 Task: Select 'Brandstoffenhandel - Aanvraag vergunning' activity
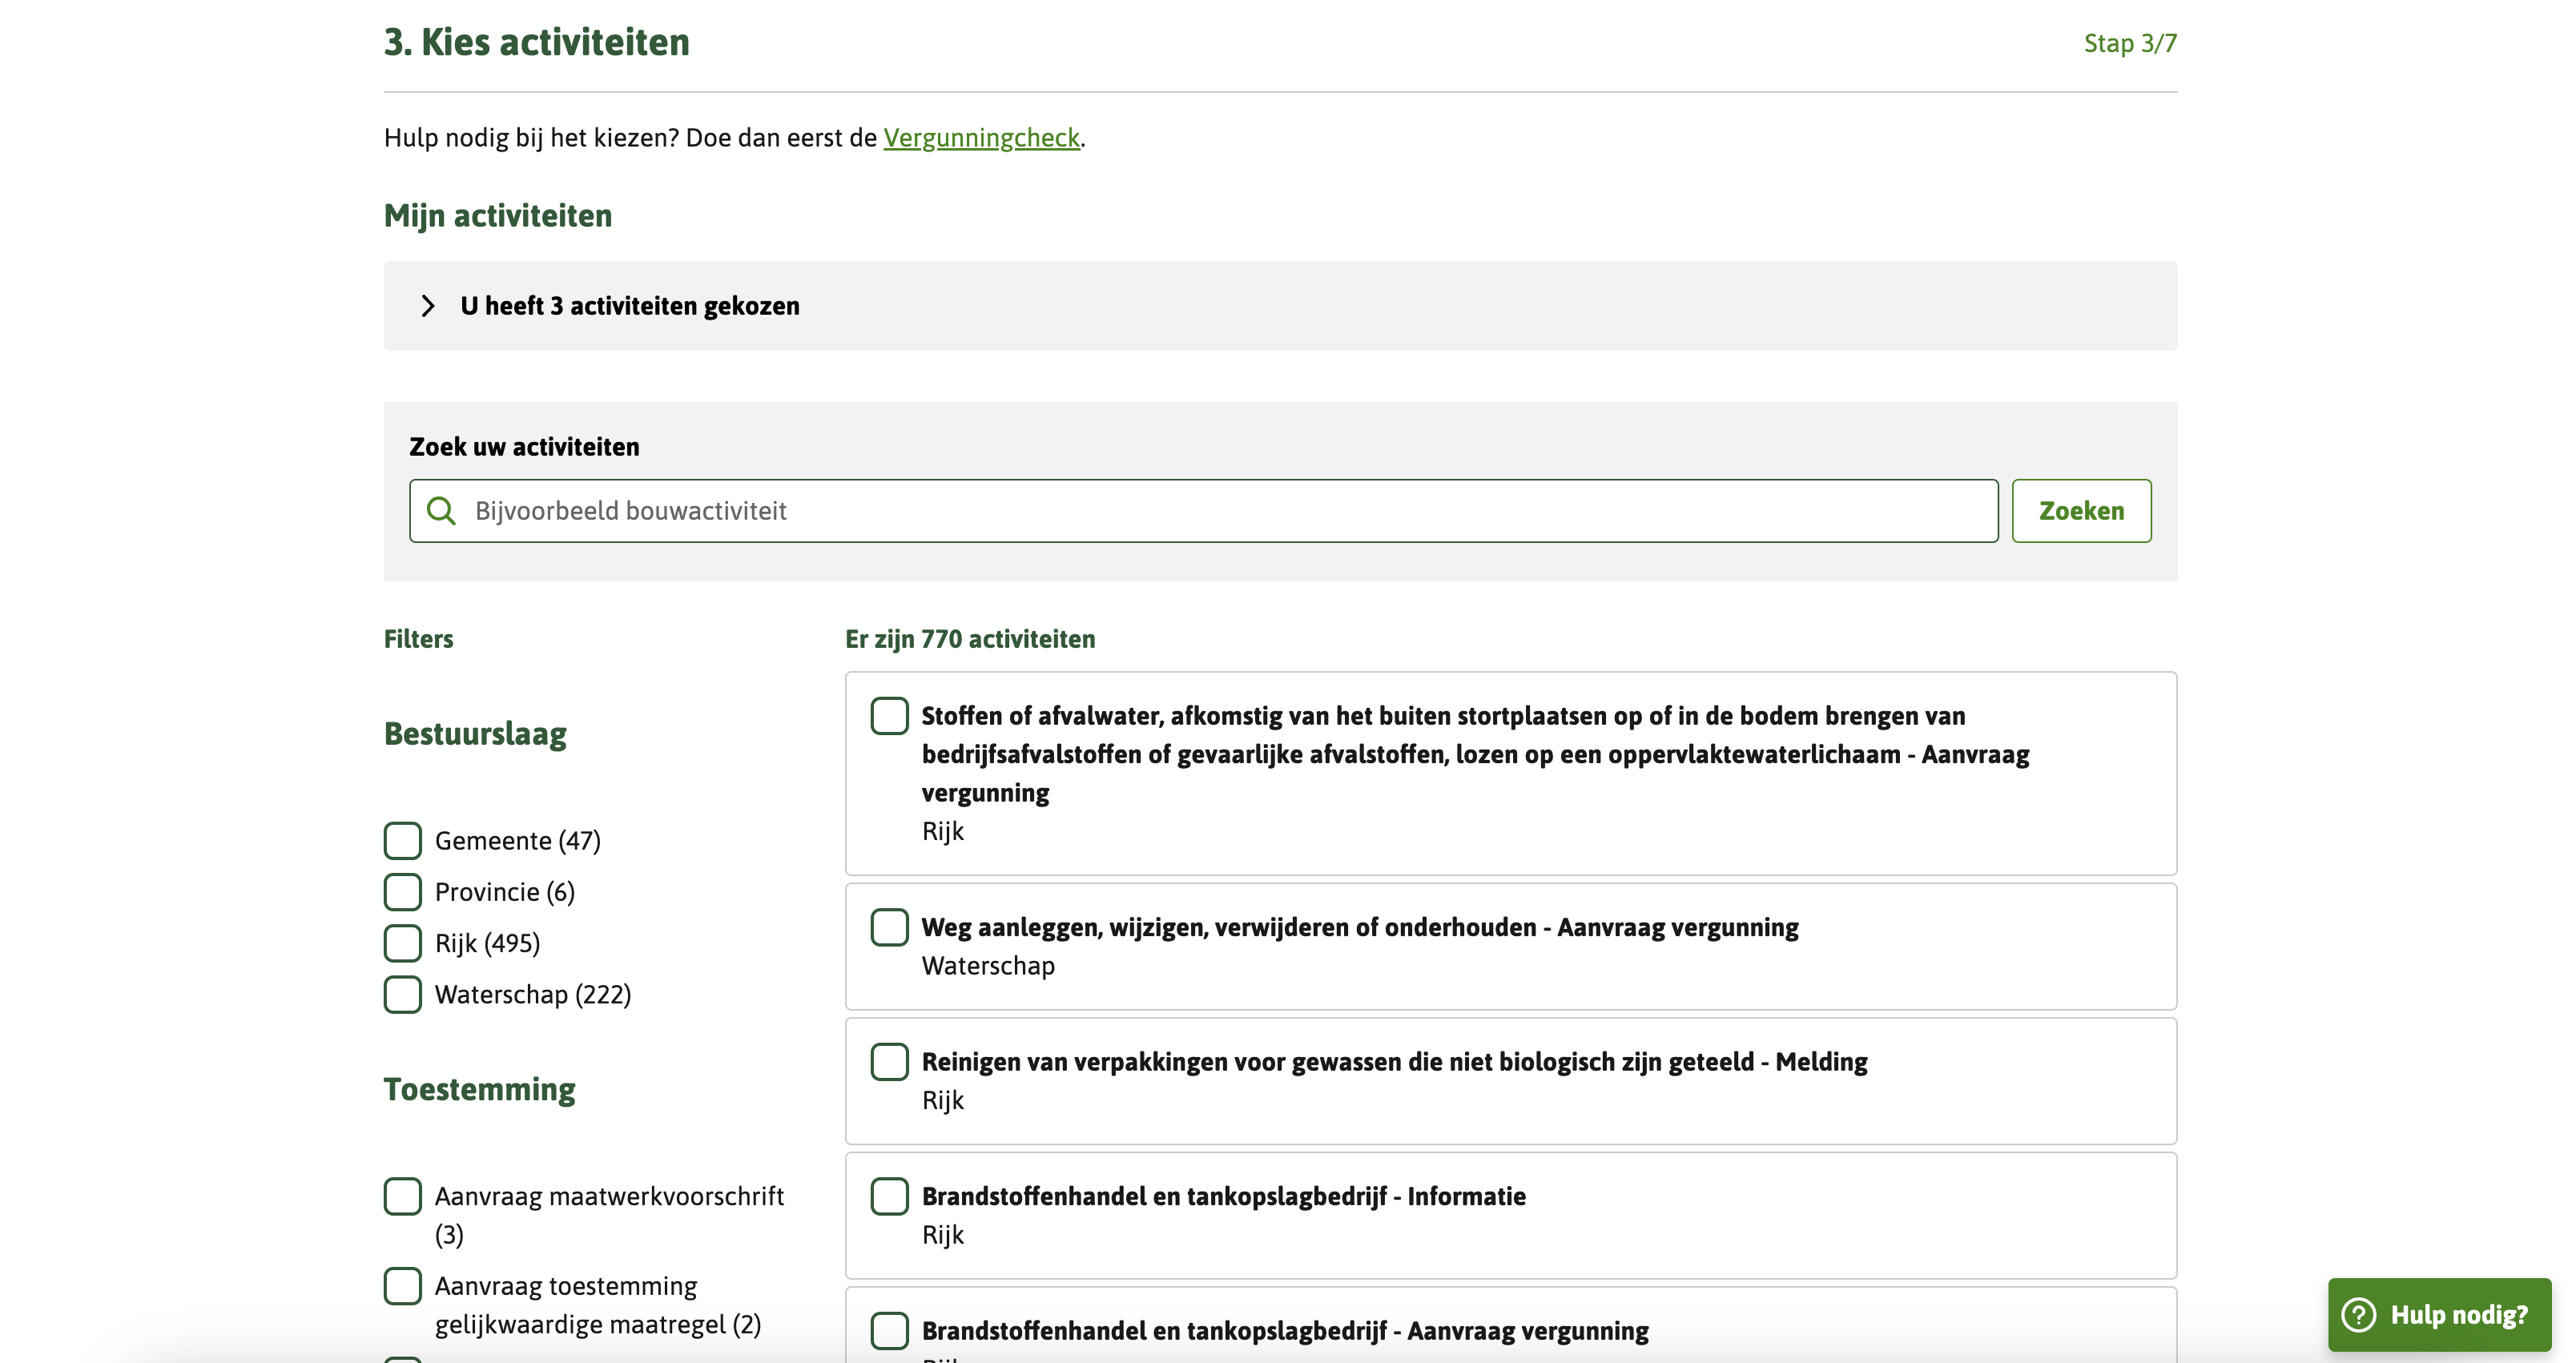coord(889,1331)
